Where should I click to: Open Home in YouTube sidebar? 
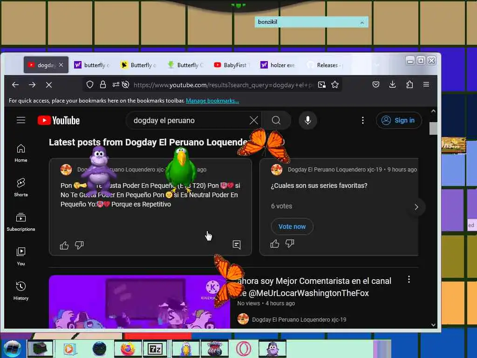pyautogui.click(x=20, y=153)
